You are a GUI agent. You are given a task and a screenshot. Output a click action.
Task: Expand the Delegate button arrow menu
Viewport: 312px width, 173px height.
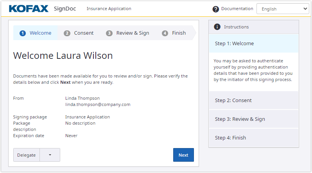pyautogui.click(x=50, y=155)
